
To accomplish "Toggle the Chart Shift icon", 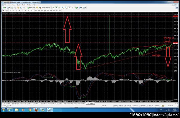I will point(73,8).
